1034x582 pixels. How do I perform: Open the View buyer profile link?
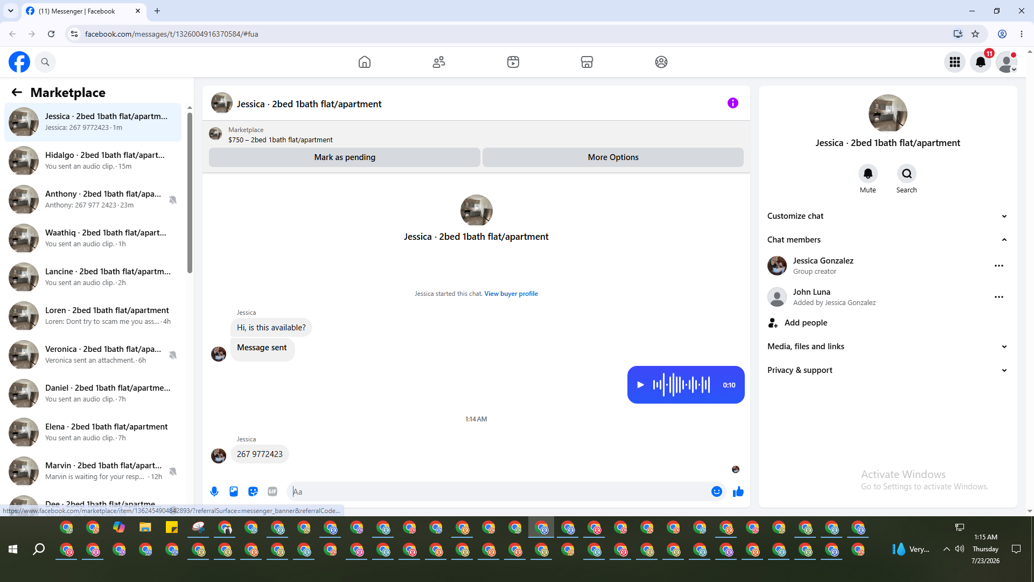(511, 294)
